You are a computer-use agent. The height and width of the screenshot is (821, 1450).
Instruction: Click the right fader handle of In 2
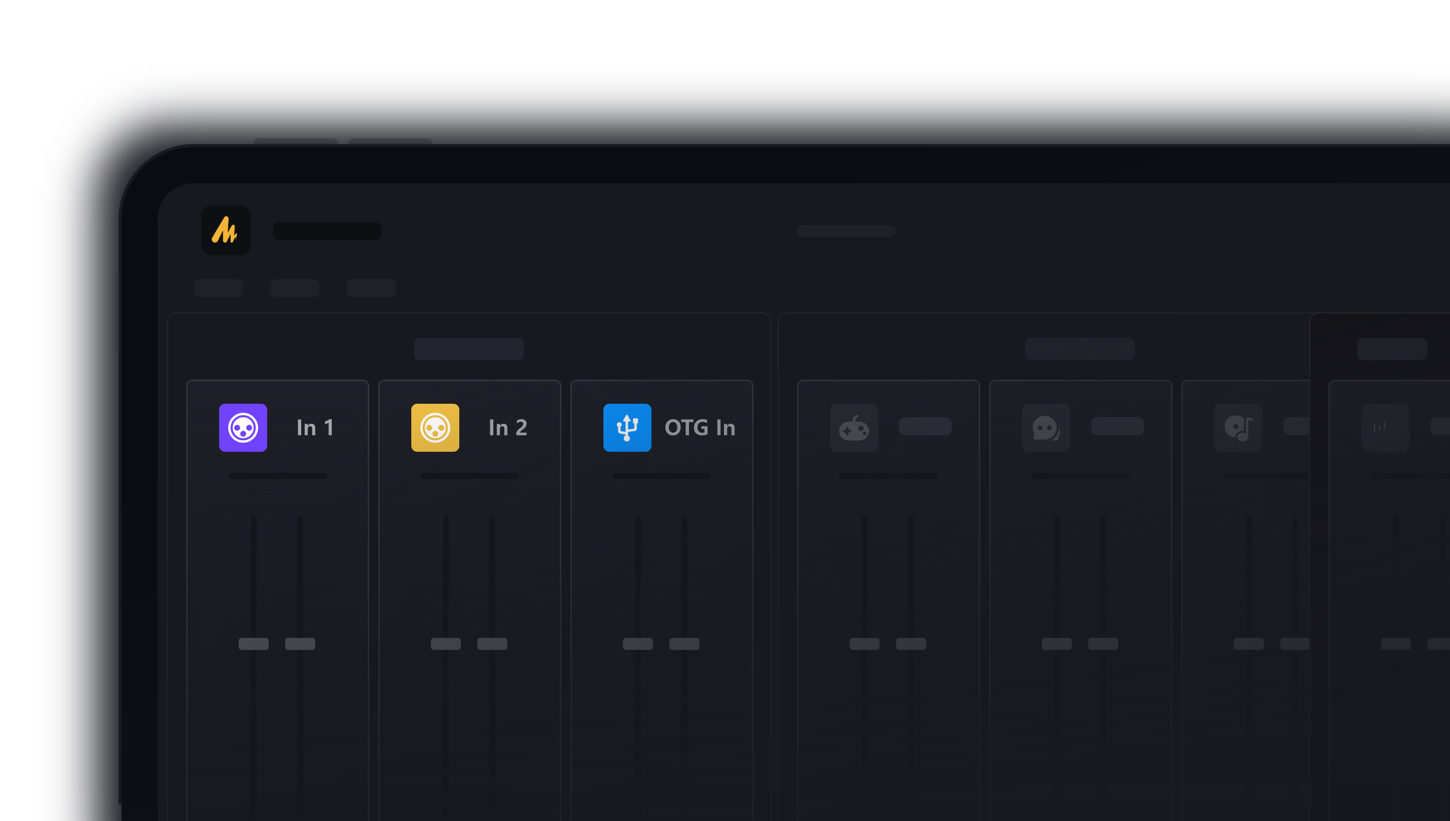click(492, 643)
